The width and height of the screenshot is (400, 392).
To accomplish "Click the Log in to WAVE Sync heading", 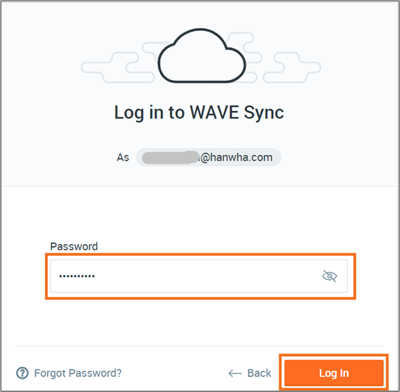I will point(199,112).
